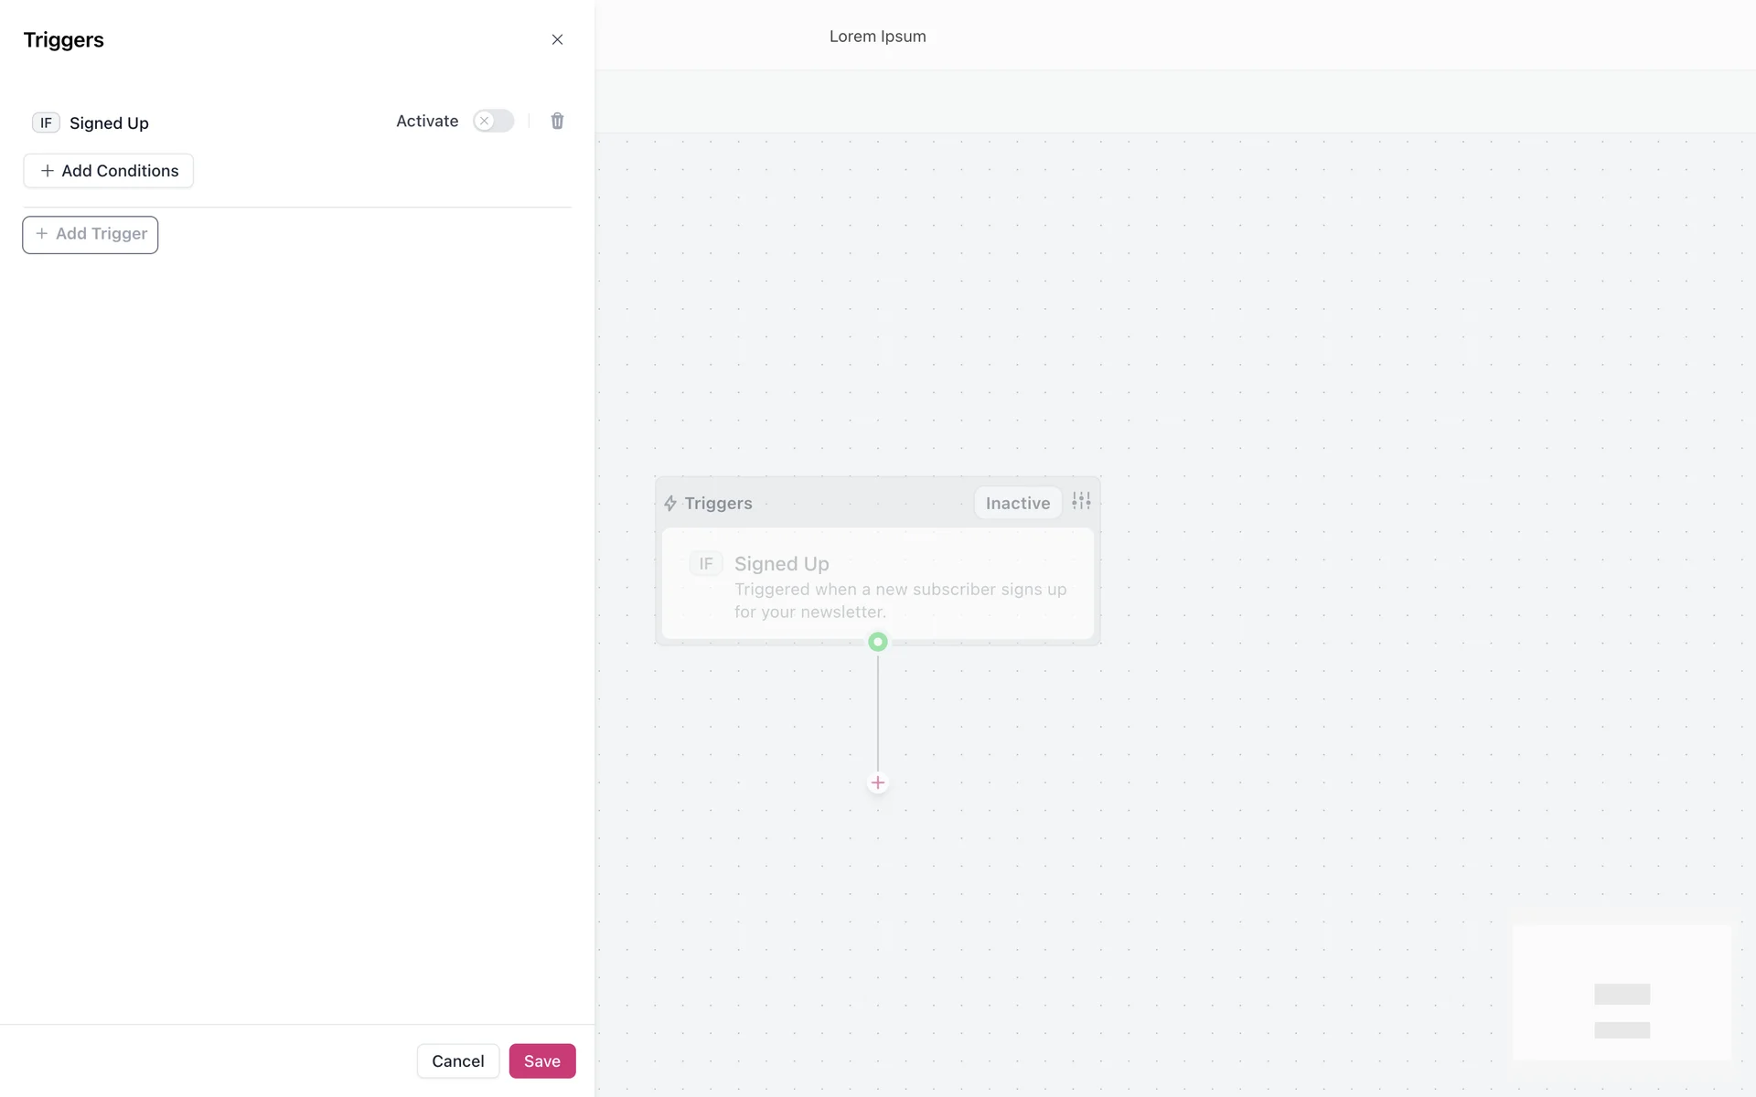Add conditions to the trigger

tap(108, 171)
